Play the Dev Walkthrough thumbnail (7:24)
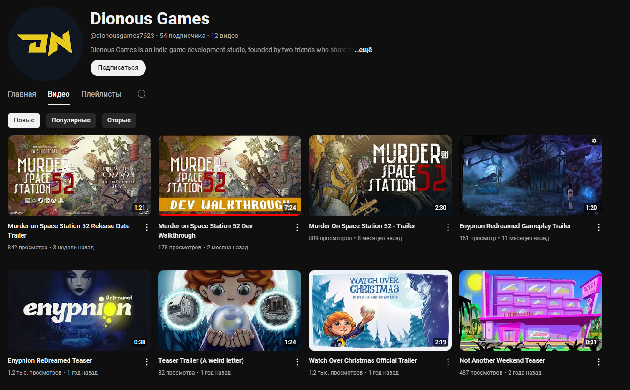 click(230, 176)
